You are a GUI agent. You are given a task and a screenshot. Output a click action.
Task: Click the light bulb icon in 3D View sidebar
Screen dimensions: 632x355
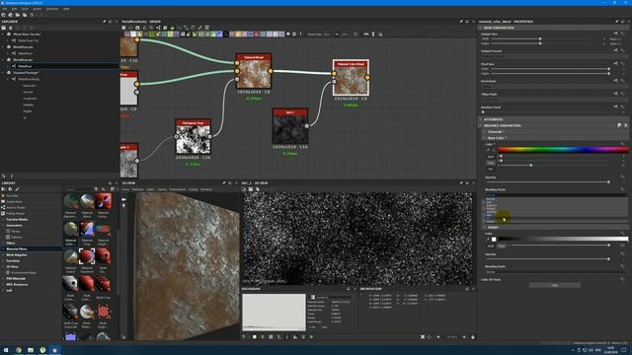pyautogui.click(x=123, y=206)
